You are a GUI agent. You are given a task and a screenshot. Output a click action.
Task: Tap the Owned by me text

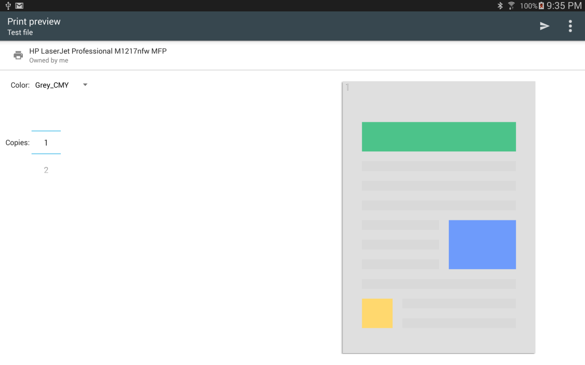pyautogui.click(x=48, y=60)
